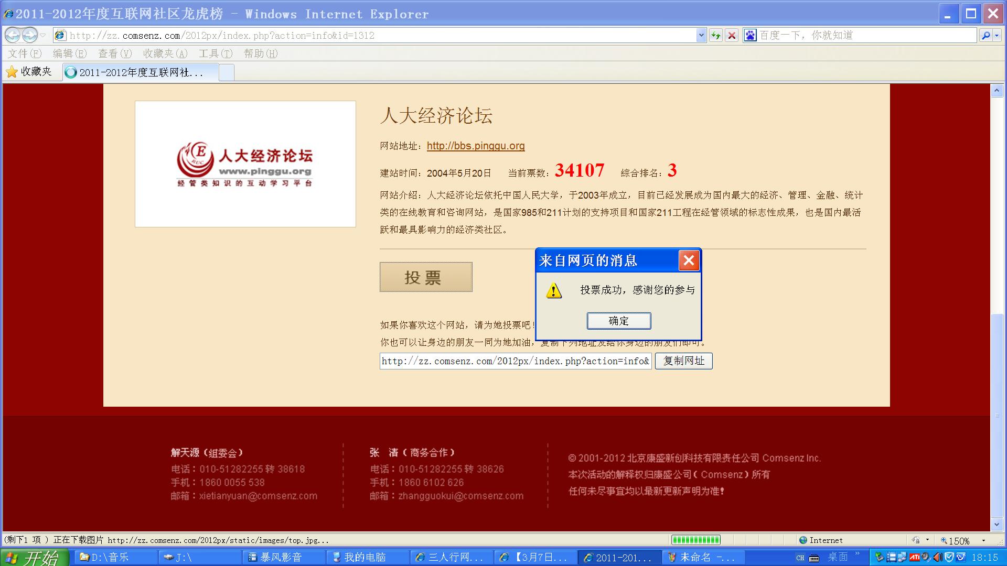This screenshot has width=1007, height=566.
Task: Open the 查看(V) menu
Action: pyautogui.click(x=114, y=53)
